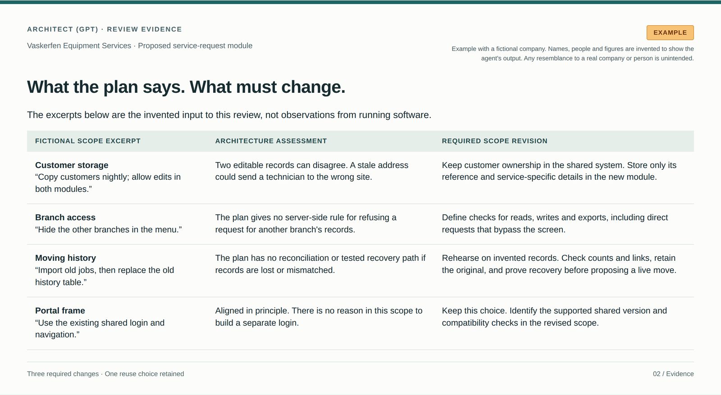Click the Vaskerfen Equipment Services subtitle

point(140,45)
